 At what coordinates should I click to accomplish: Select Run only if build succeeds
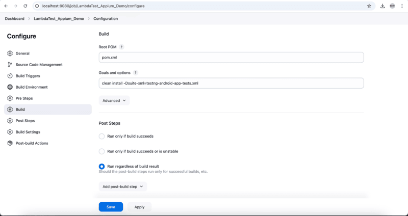(101, 137)
